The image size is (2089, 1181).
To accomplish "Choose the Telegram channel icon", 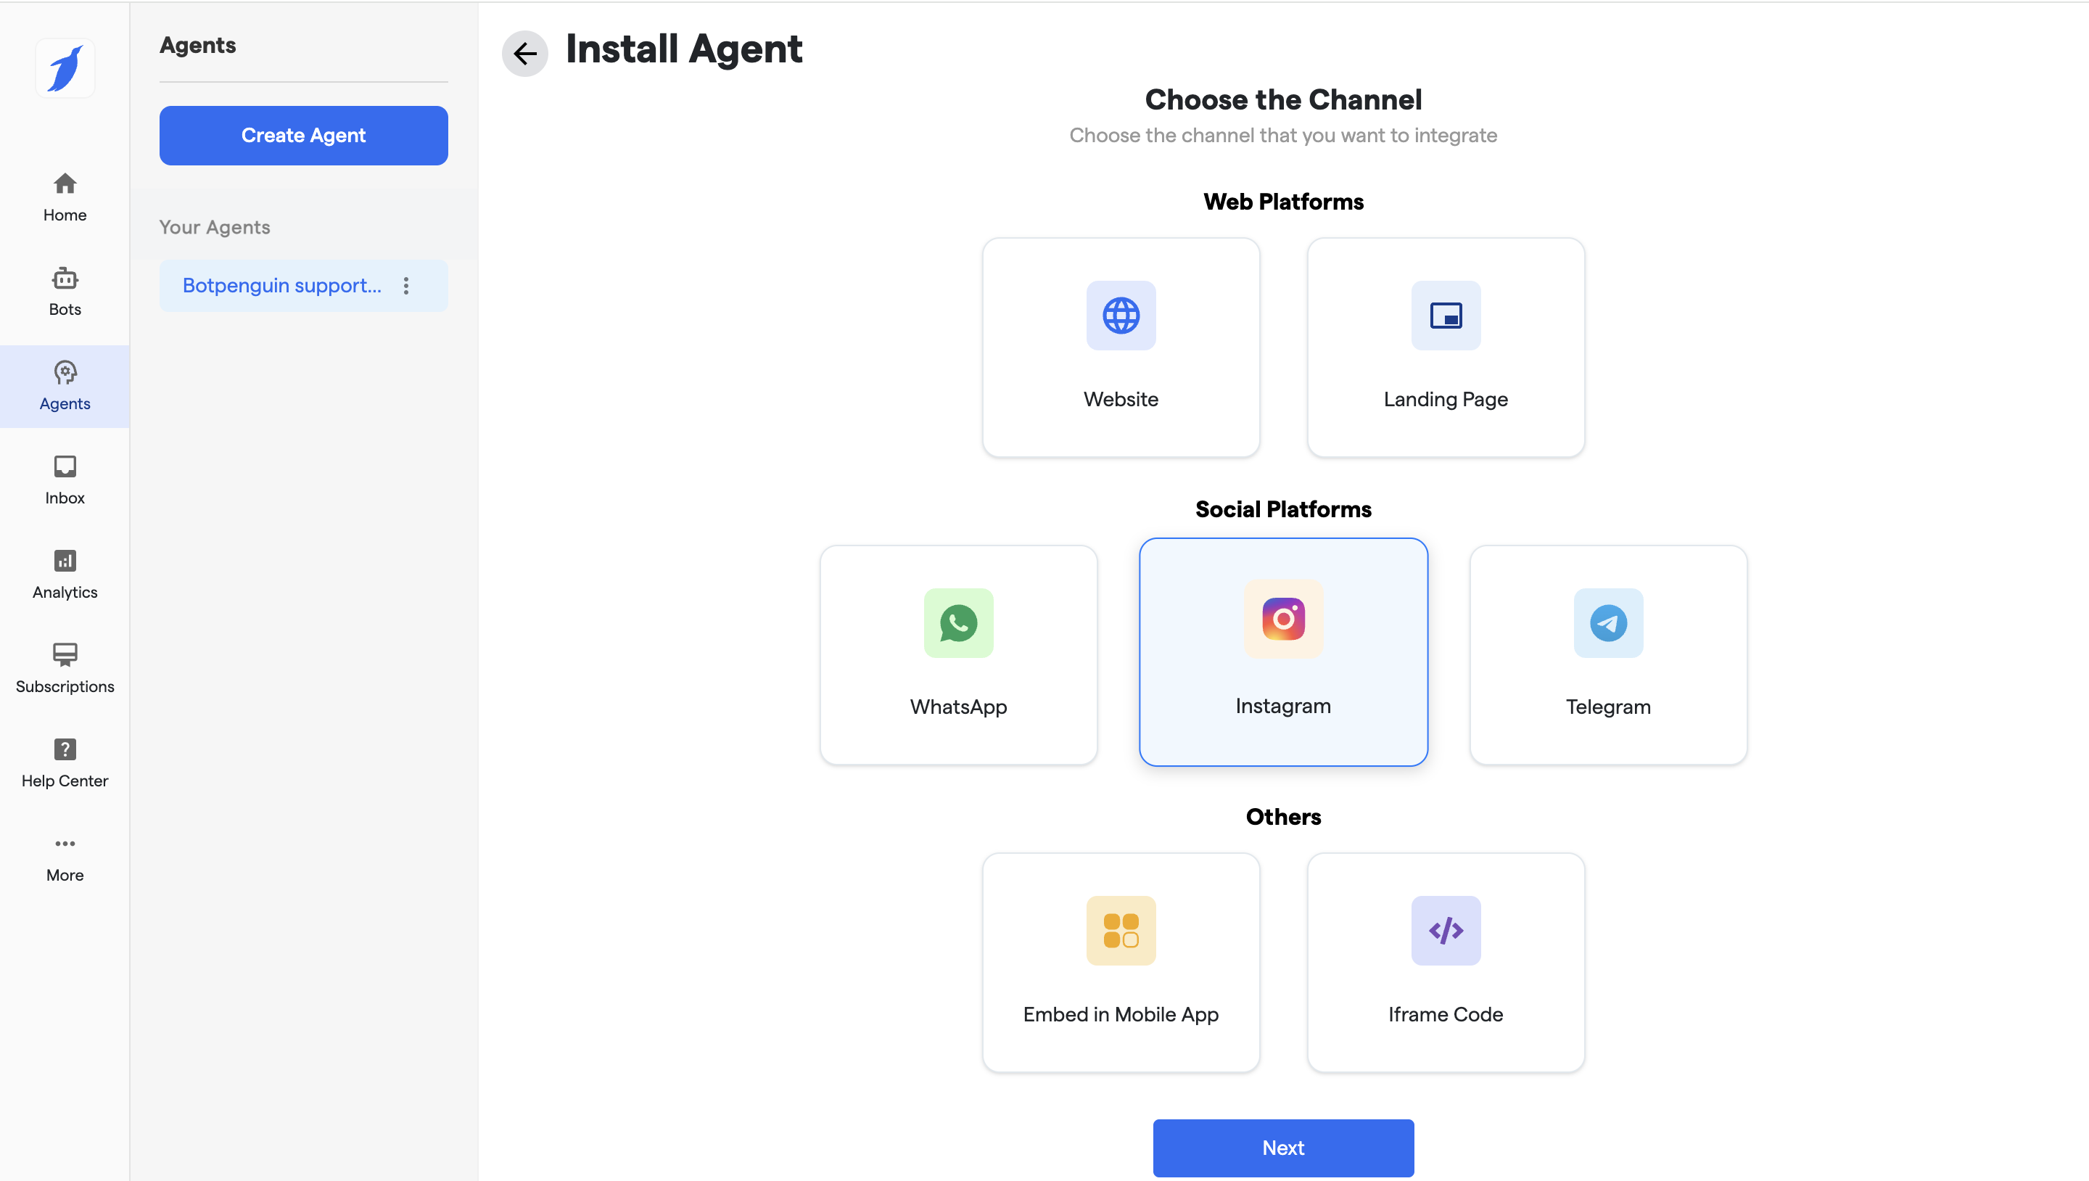I will (x=1607, y=623).
